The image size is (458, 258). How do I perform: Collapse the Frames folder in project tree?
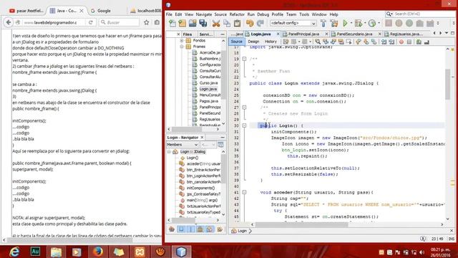click(182, 47)
